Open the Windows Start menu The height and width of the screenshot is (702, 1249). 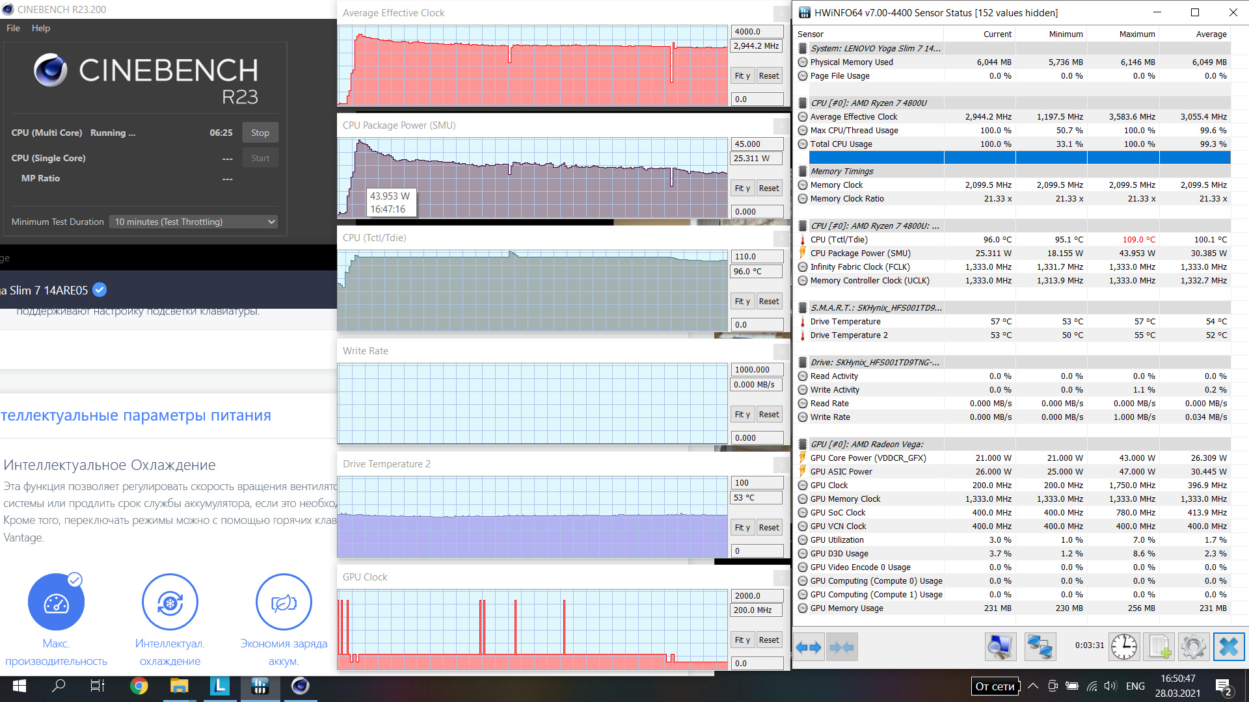pyautogui.click(x=19, y=686)
